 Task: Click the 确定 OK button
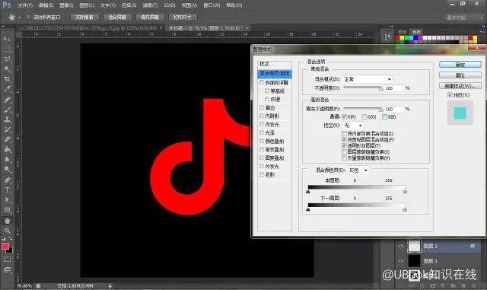[460, 65]
